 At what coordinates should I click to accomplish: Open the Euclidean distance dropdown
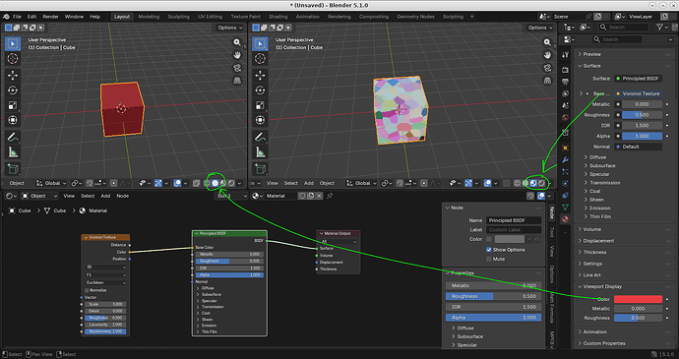(105, 283)
